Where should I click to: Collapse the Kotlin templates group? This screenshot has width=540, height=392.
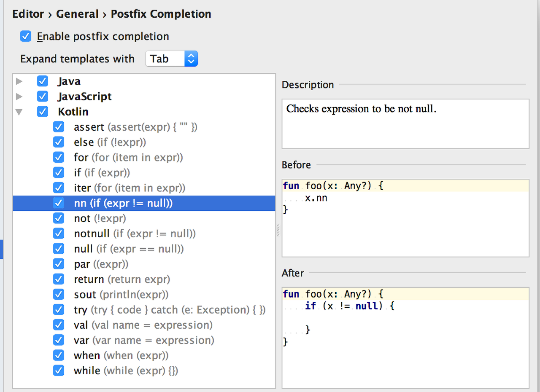coord(19,112)
